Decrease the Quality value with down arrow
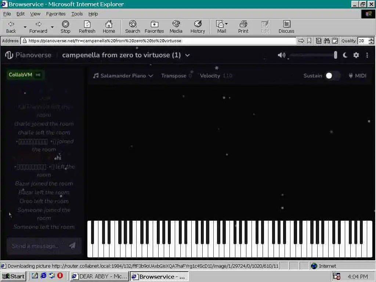Image resolution: width=376 pixels, height=282 pixels. [x=371, y=43]
